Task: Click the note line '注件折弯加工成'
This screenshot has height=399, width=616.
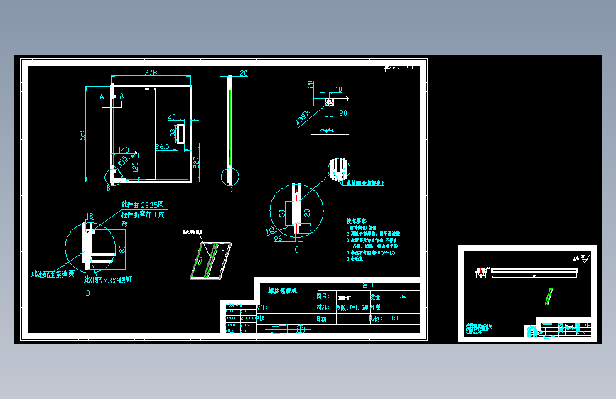Action: click(143, 214)
